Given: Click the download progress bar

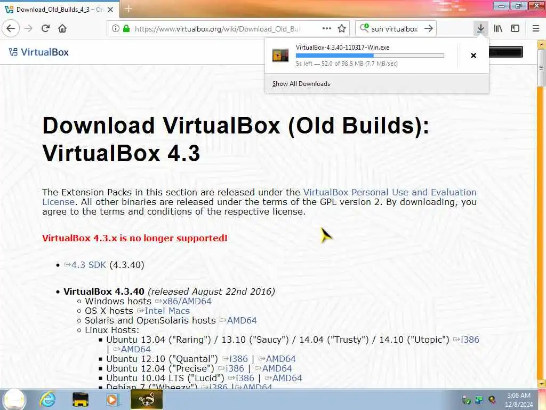Looking at the screenshot, I should [370, 56].
